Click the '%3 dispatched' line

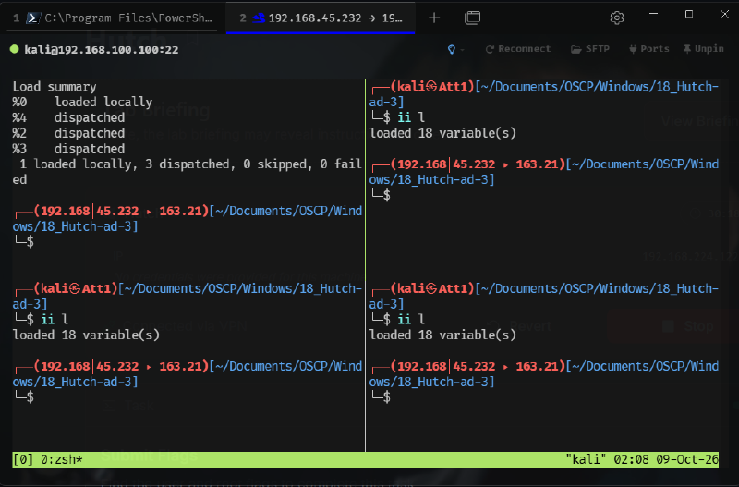click(x=68, y=149)
